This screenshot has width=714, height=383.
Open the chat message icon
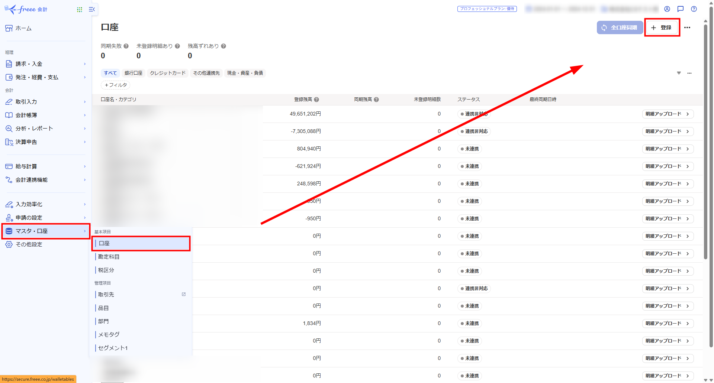click(x=681, y=9)
